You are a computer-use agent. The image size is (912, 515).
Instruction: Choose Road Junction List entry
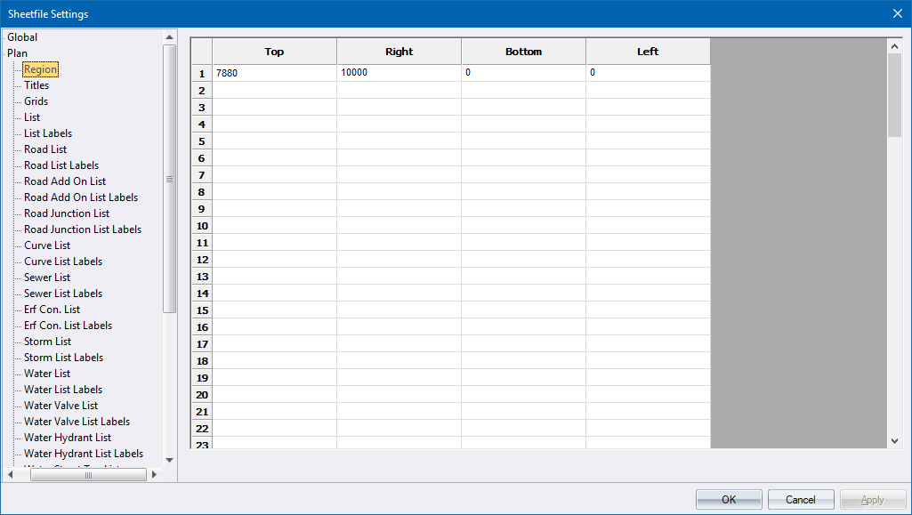coord(67,213)
